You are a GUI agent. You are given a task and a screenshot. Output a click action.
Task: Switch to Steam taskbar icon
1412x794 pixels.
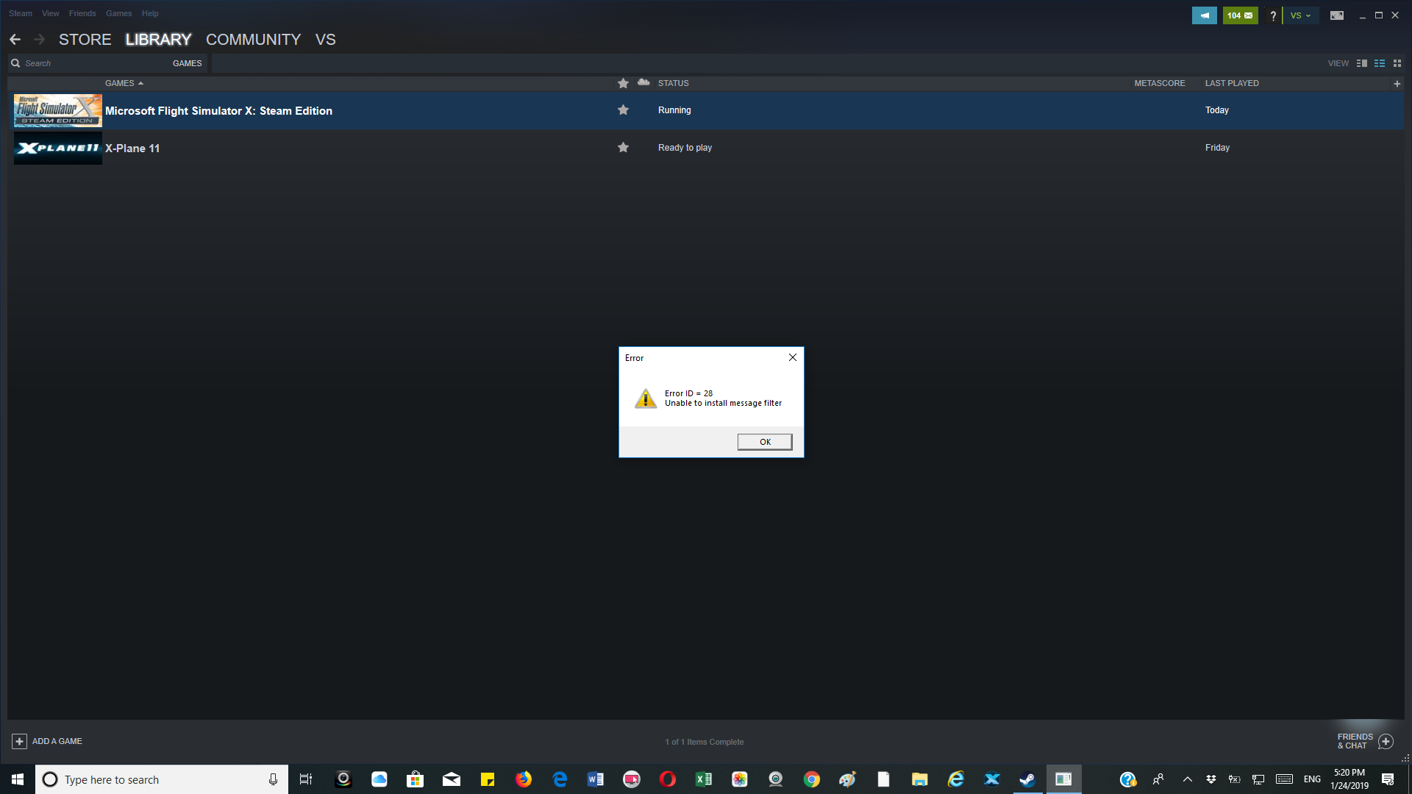(x=1028, y=779)
